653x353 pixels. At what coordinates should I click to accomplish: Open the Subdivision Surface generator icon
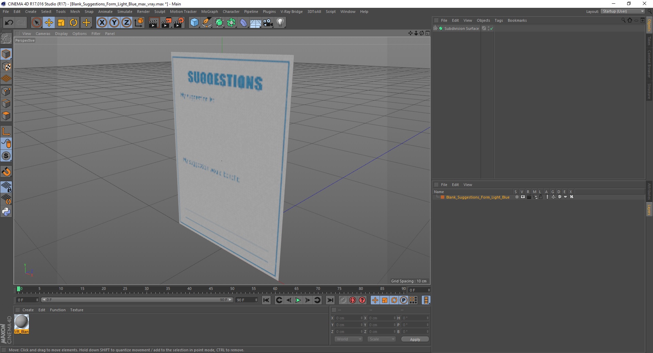click(219, 23)
